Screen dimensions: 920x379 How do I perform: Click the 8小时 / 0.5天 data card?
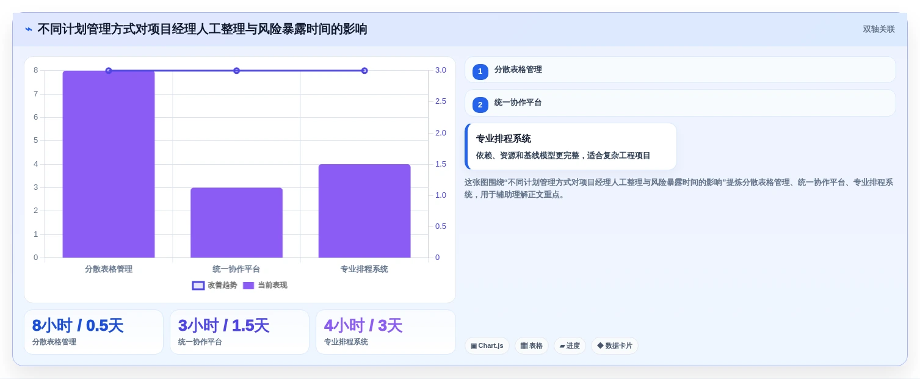(x=93, y=332)
